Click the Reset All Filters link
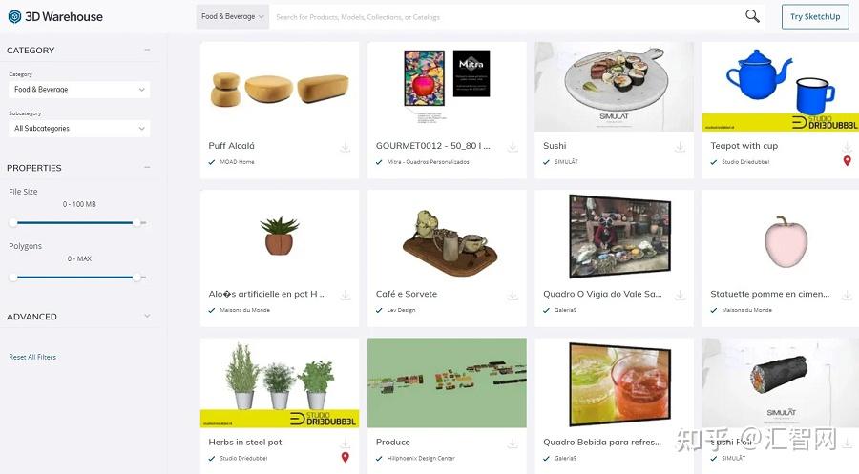The width and height of the screenshot is (859, 474). (x=32, y=357)
